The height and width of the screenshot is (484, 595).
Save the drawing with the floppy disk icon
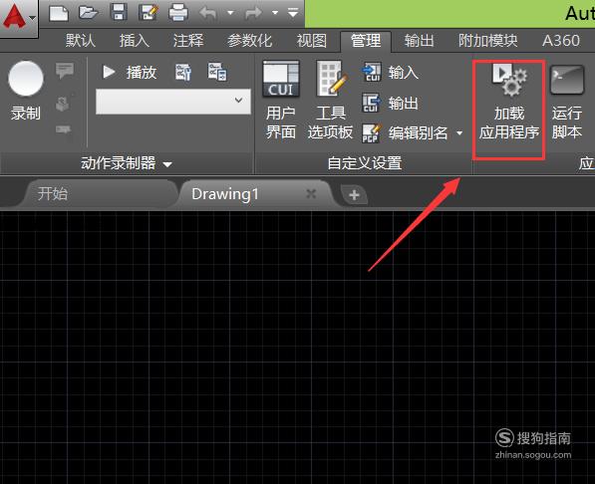[x=119, y=13]
